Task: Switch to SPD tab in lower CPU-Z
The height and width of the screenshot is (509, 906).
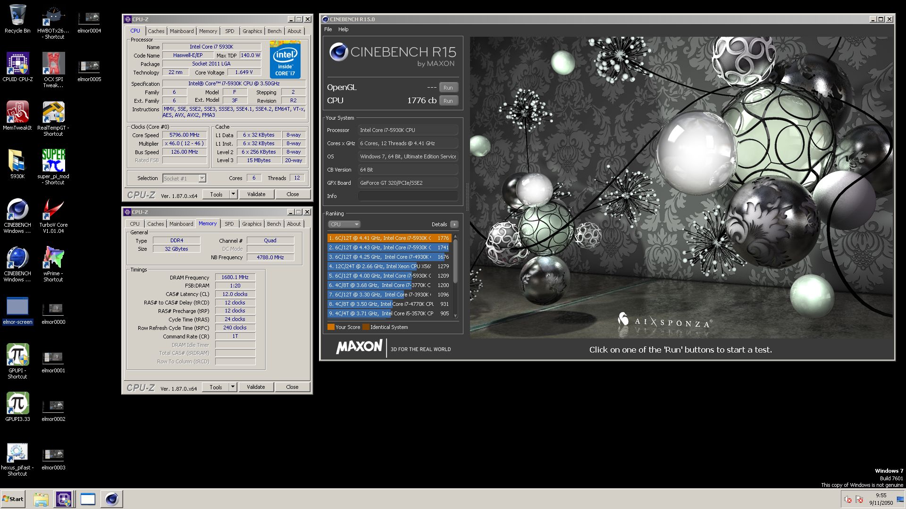Action: pos(229,224)
